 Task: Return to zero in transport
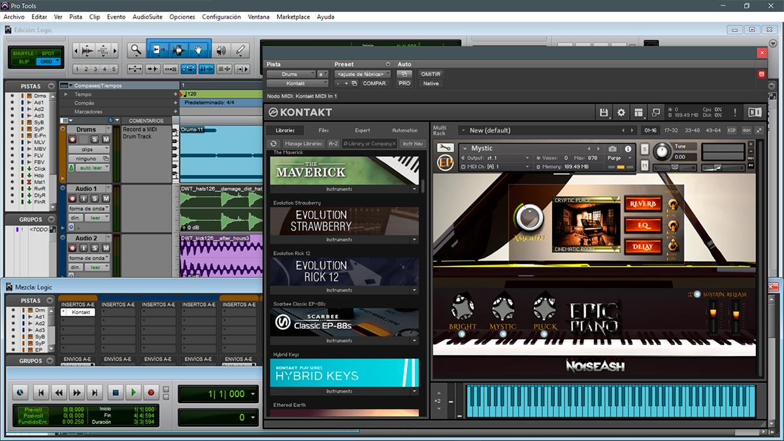pos(41,393)
